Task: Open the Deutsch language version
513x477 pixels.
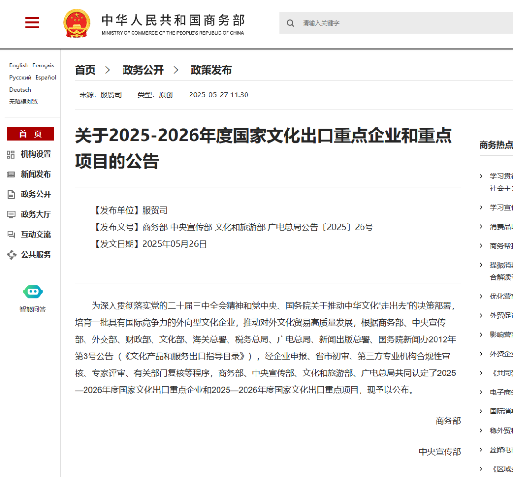Action: coord(20,89)
